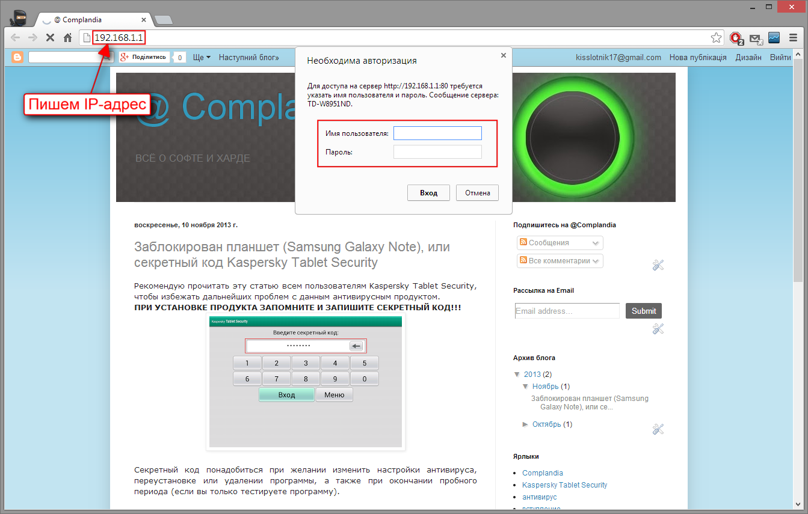The width and height of the screenshot is (808, 514).
Task: Expand the Все комментарии feed dropdown
Action: 560,261
